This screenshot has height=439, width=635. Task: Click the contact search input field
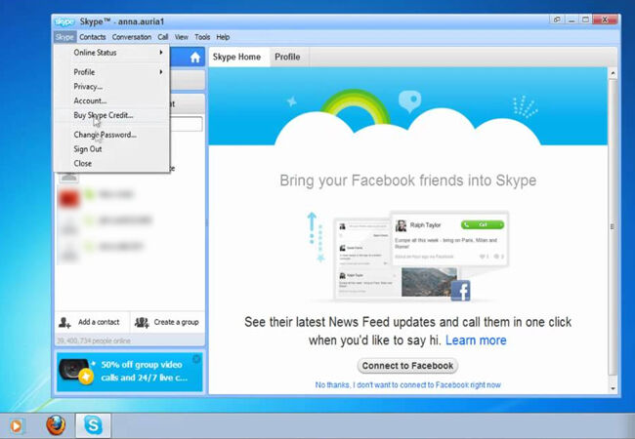[187, 124]
